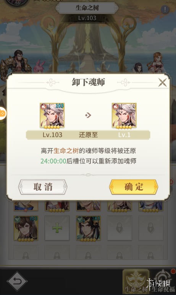176x295 pixels.
Task: Tap the exclamation info icon at top
Action: [x=165, y=10]
